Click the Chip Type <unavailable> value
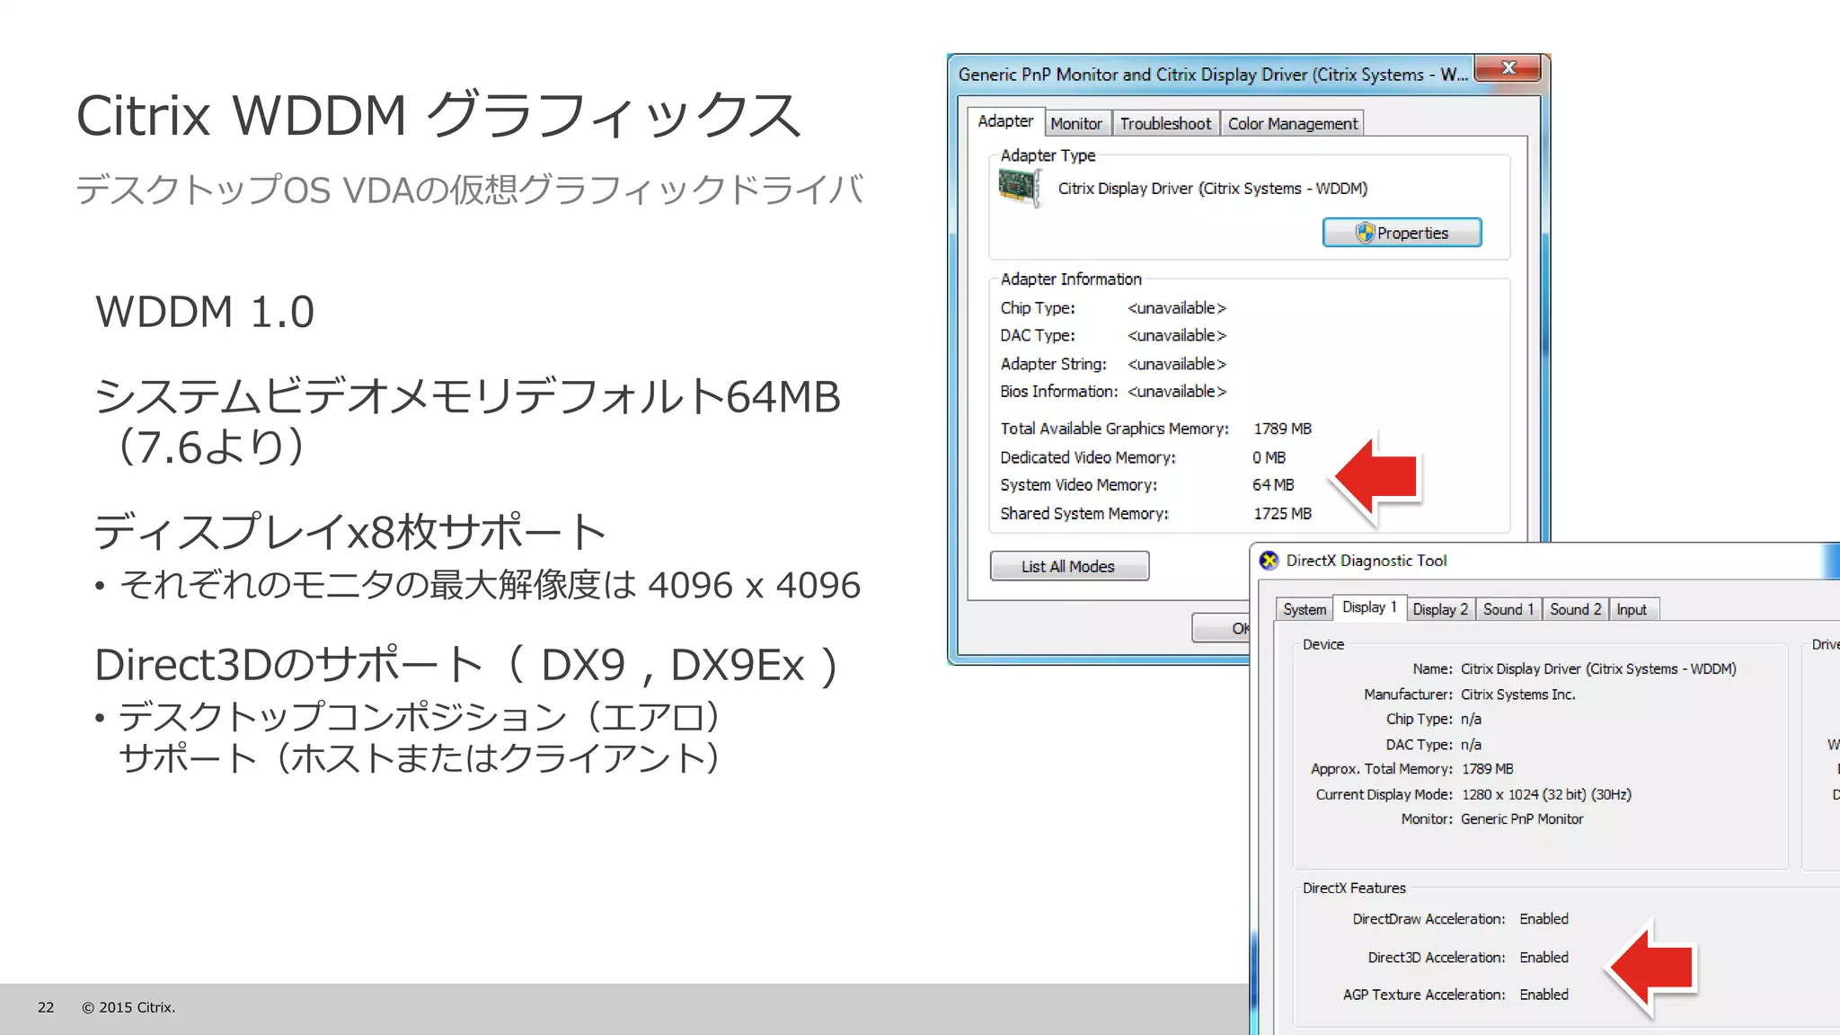This screenshot has height=1035, width=1840. [x=1176, y=308]
